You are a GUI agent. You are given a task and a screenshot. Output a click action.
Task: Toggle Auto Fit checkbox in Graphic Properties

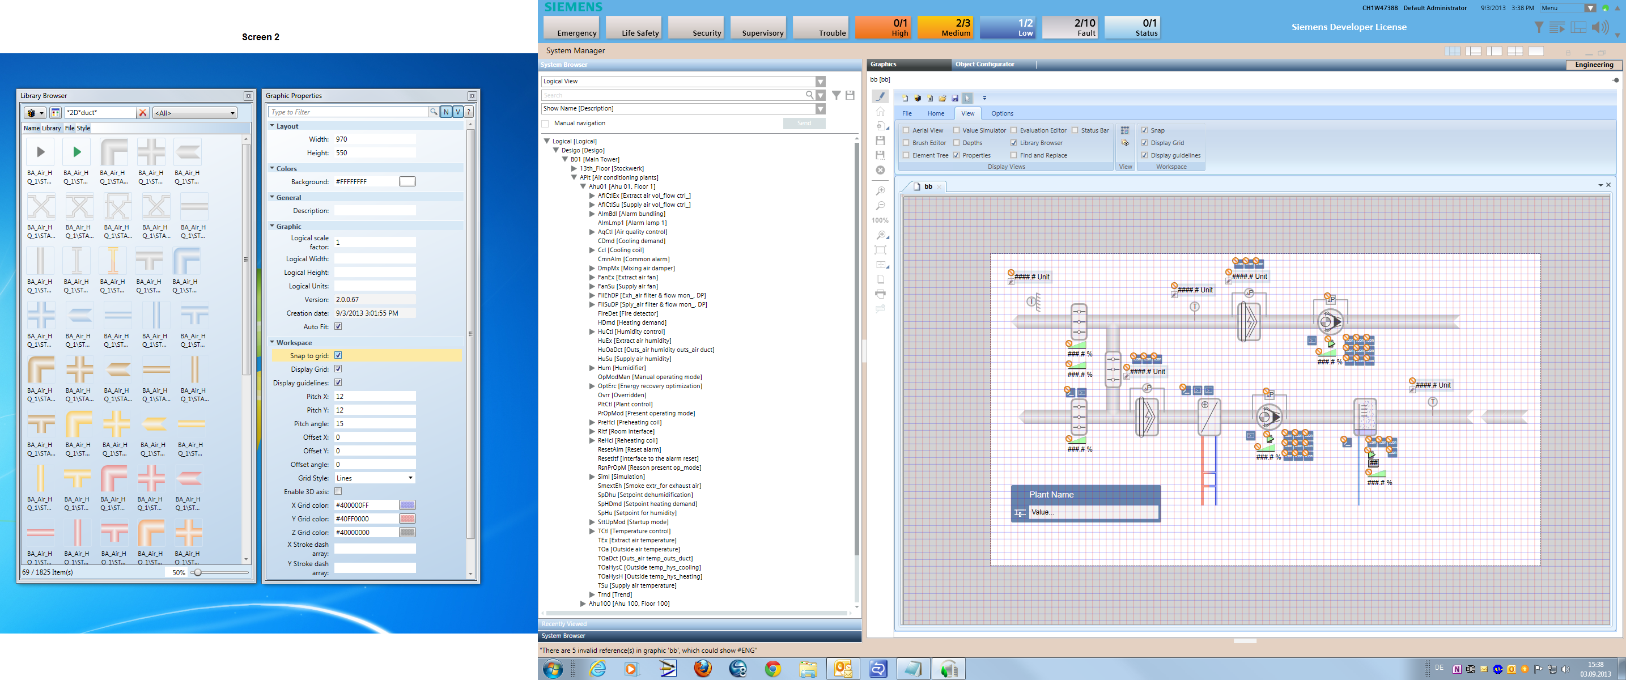point(338,326)
